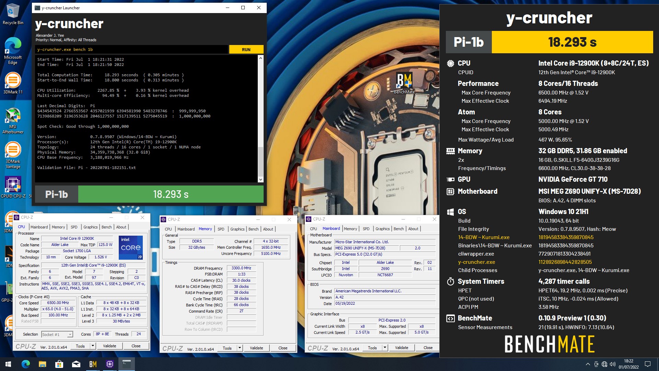Open the Socket #1 Selection dropdown

[57, 334]
